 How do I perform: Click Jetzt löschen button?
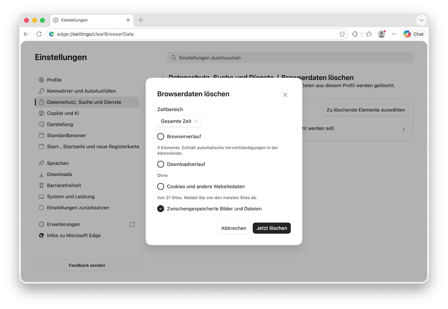click(272, 228)
